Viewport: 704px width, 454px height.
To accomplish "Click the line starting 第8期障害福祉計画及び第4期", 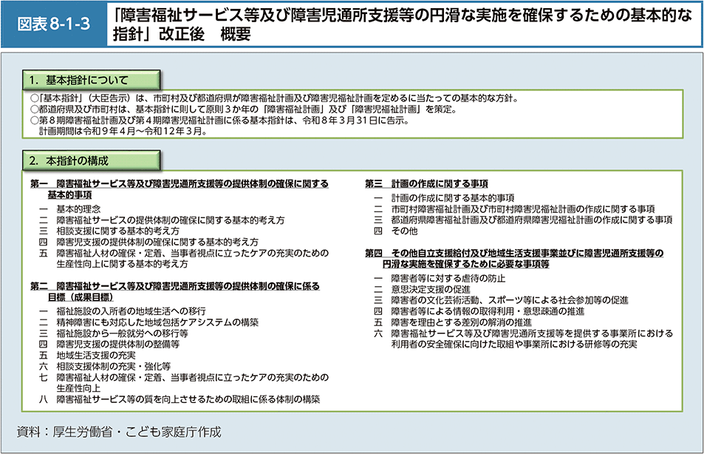I will [219, 121].
